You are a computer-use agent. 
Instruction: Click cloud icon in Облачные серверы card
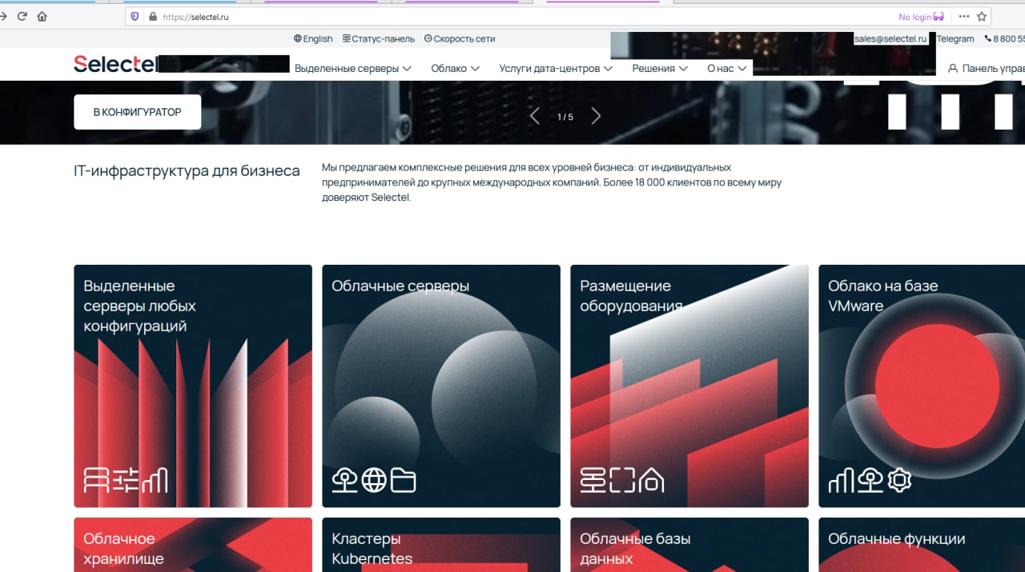[x=344, y=480]
